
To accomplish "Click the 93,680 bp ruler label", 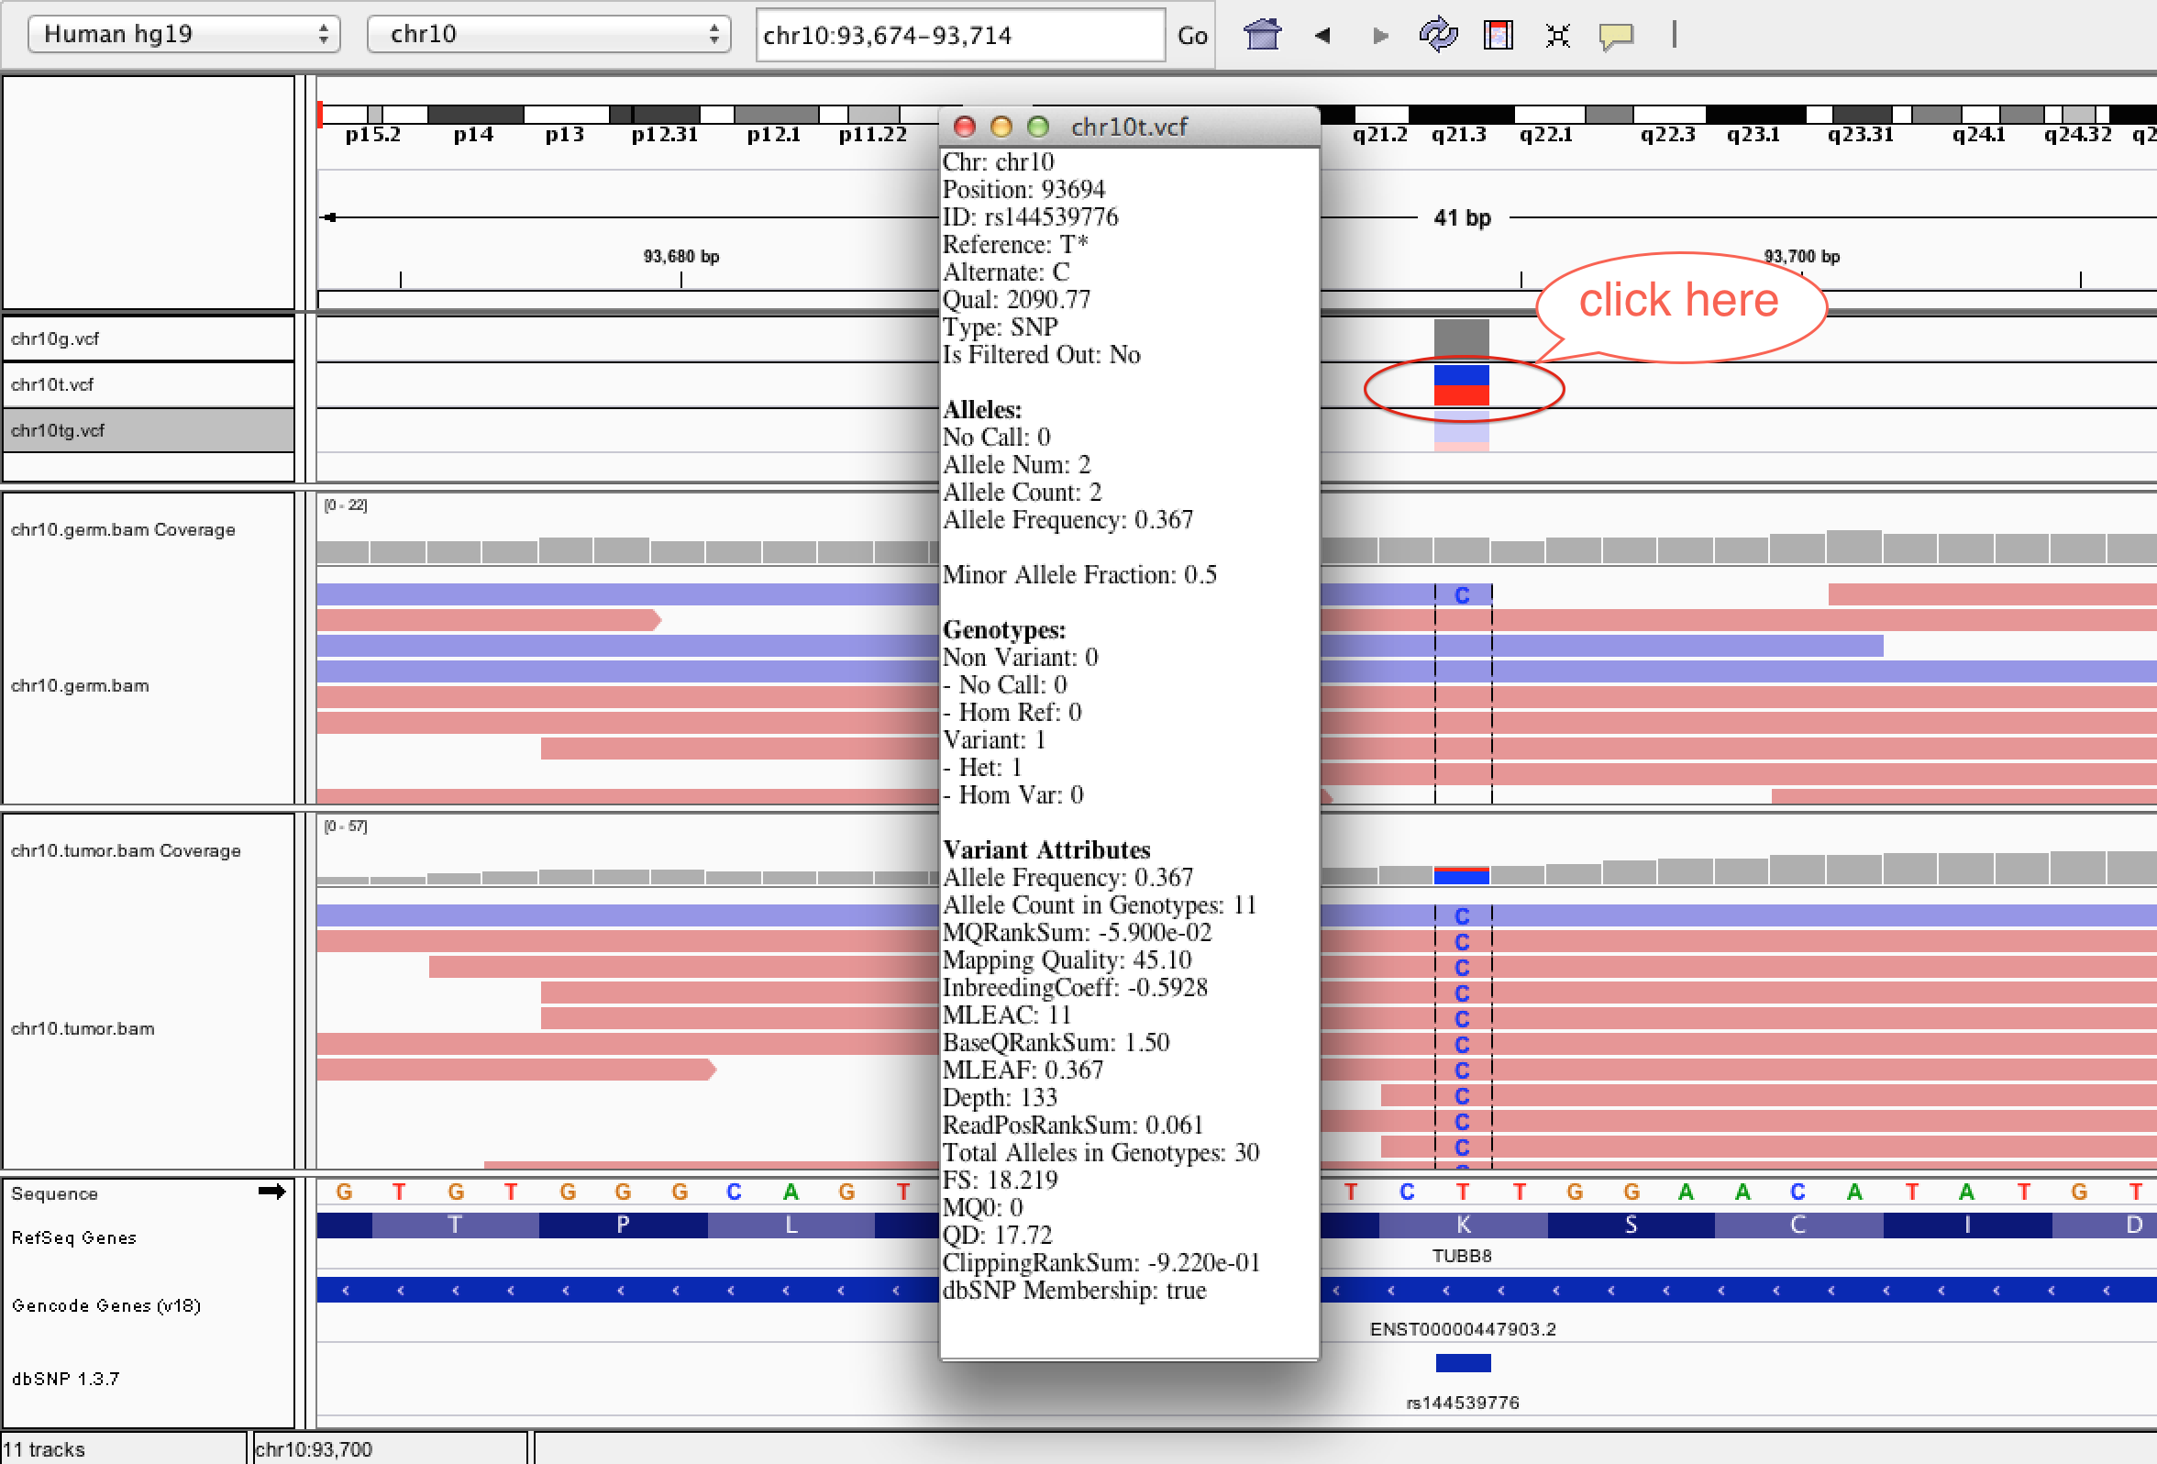I will 681,256.
